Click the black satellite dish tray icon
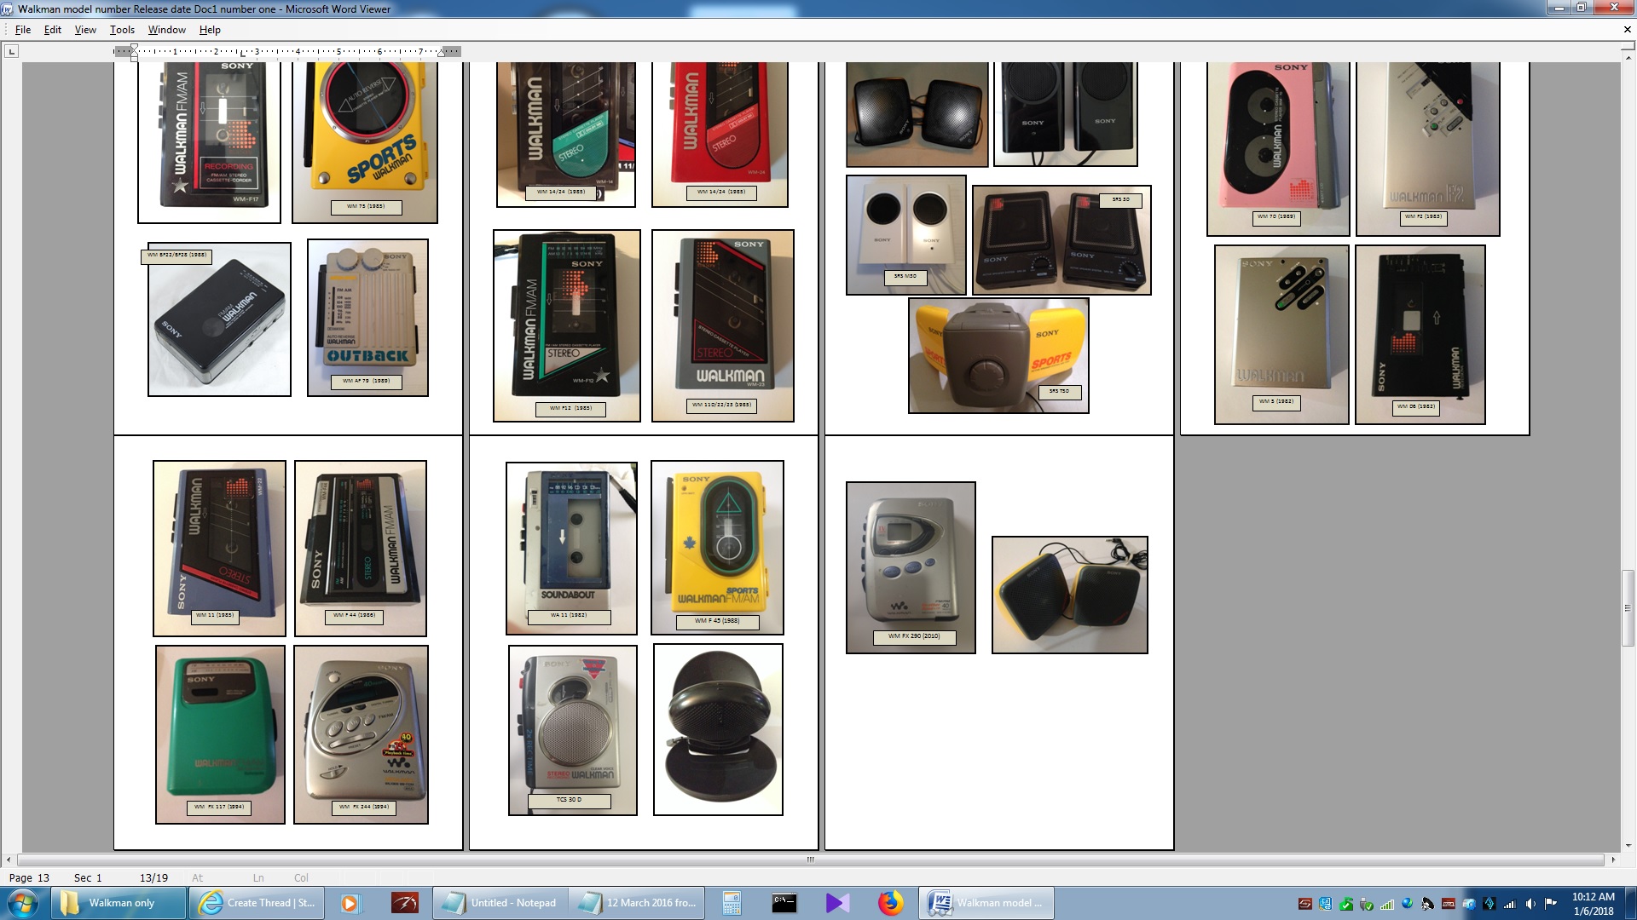Screen dimensions: 1637x920 point(1427,904)
